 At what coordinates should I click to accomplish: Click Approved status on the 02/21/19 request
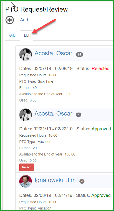tap(101, 129)
